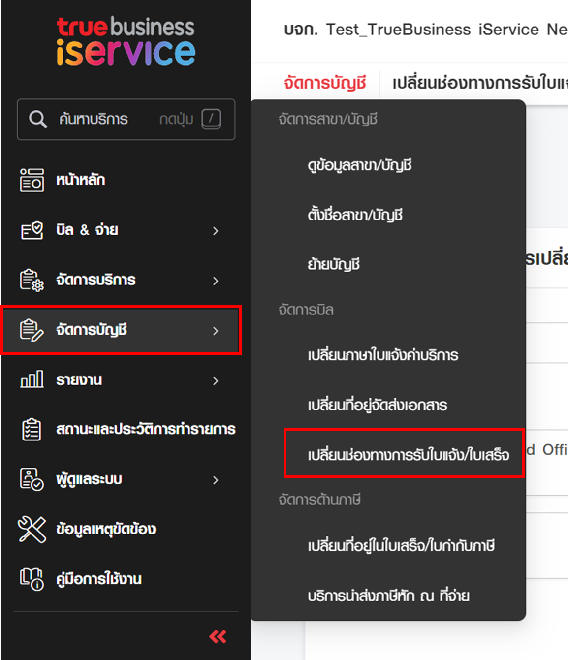Collapse the sidebar with double-arrow icon
The height and width of the screenshot is (660, 568).
(218, 637)
